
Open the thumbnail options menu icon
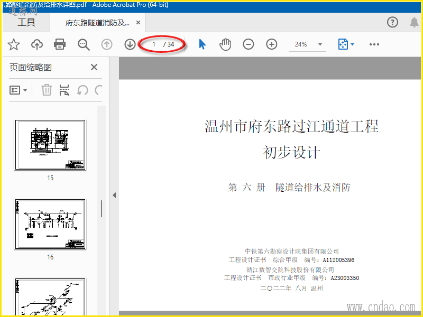click(x=18, y=90)
